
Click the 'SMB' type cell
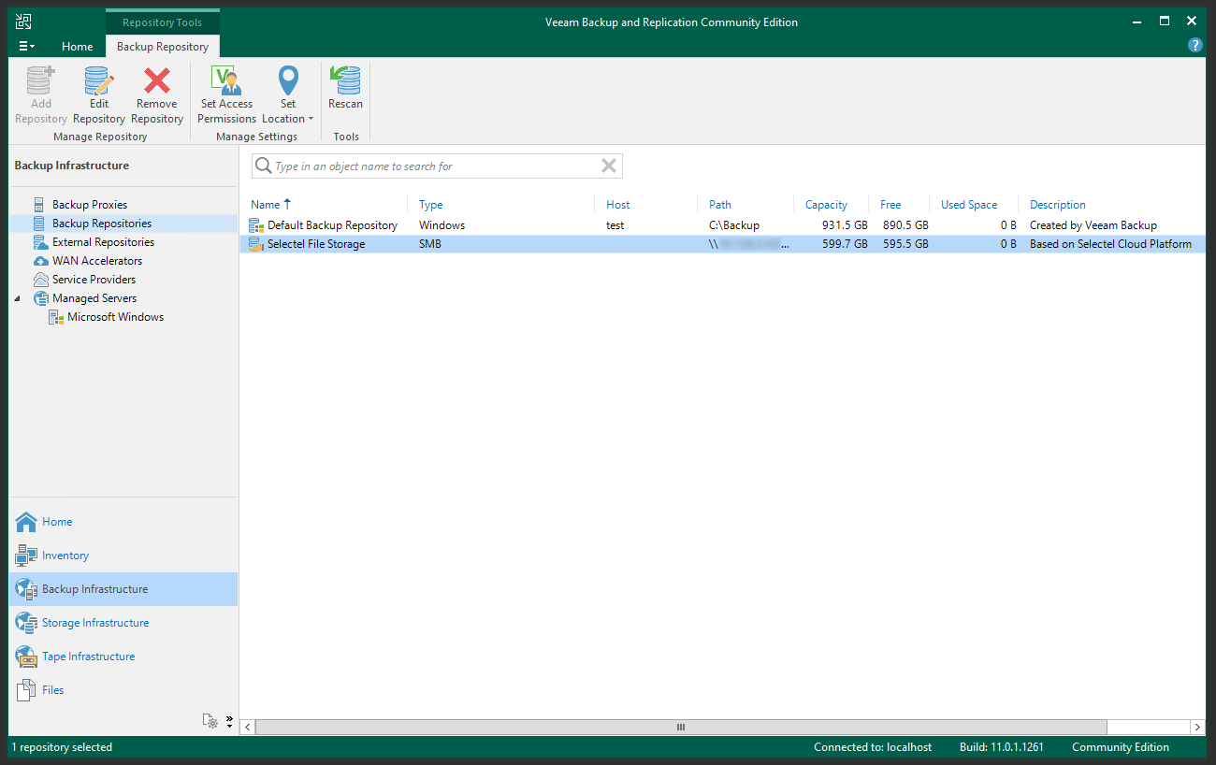click(x=430, y=244)
